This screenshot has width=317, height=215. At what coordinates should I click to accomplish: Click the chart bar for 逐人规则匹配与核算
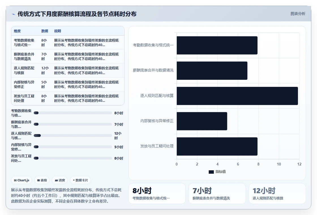point(237,96)
